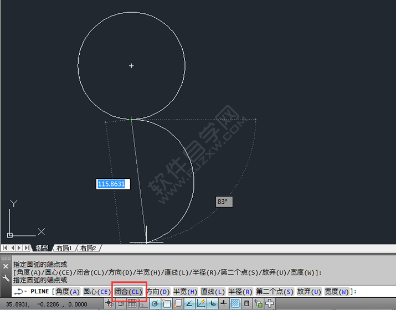Choose 闭合(CL) option in command line
The width and height of the screenshot is (396, 310).
[128, 292]
